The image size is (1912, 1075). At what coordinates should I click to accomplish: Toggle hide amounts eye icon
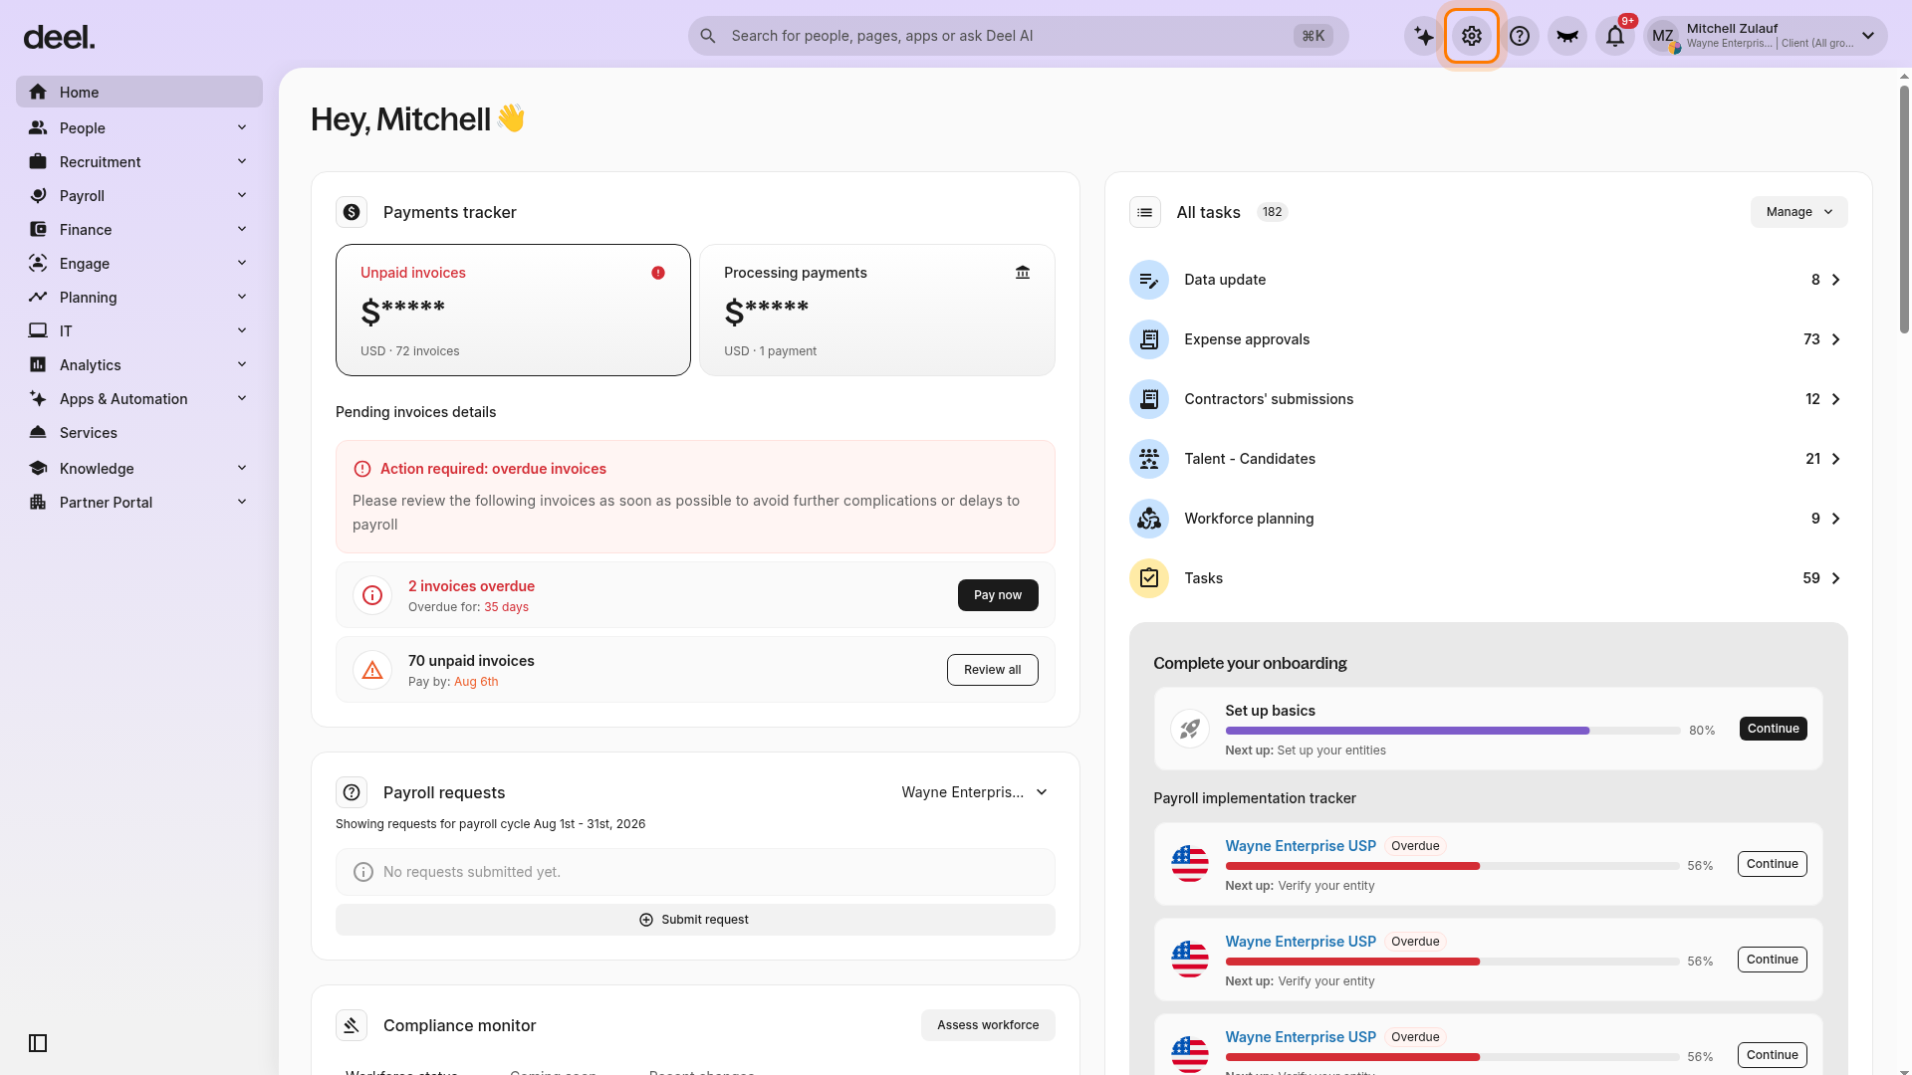(1567, 37)
